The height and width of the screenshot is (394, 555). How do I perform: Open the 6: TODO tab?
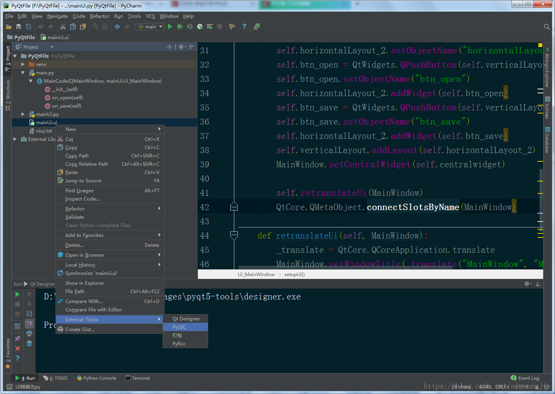pos(55,378)
